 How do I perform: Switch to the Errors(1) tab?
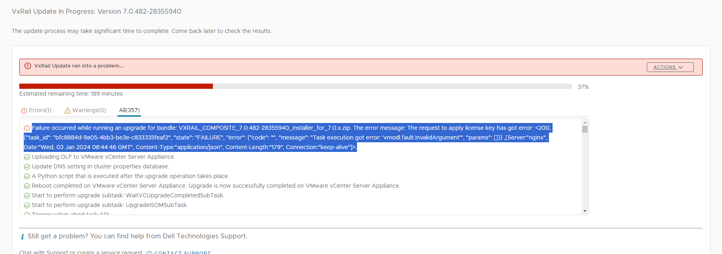(x=36, y=110)
